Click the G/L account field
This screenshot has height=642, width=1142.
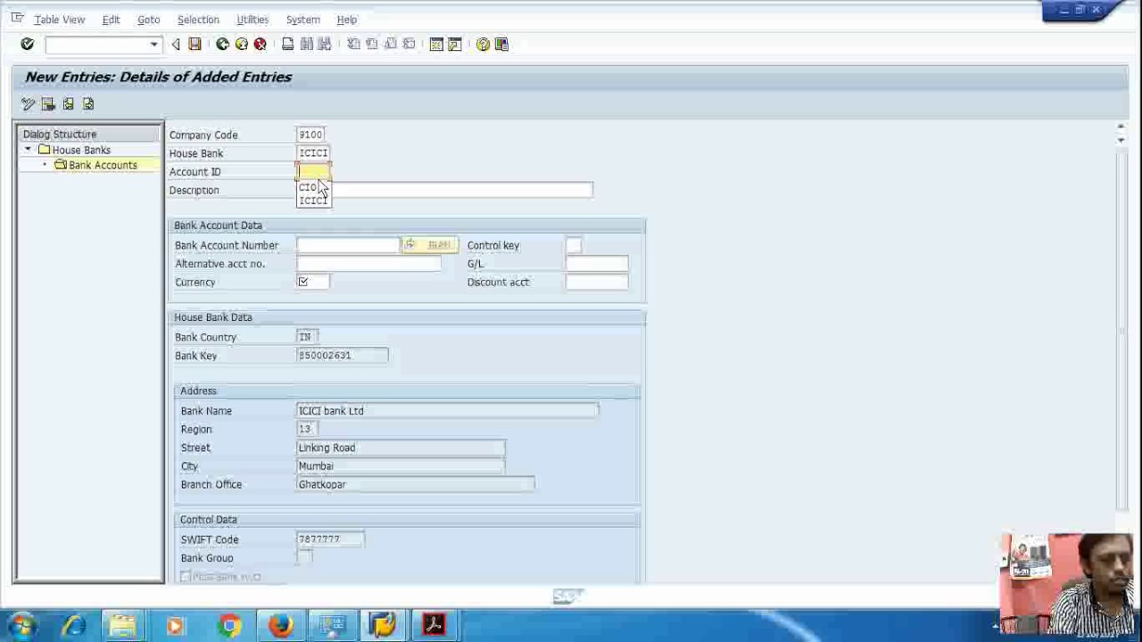click(597, 264)
